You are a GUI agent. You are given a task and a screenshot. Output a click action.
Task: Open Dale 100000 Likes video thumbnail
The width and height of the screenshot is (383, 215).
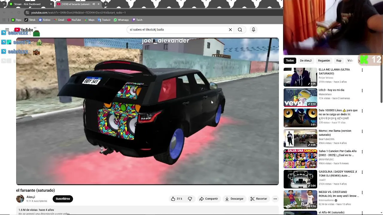pos(300,118)
